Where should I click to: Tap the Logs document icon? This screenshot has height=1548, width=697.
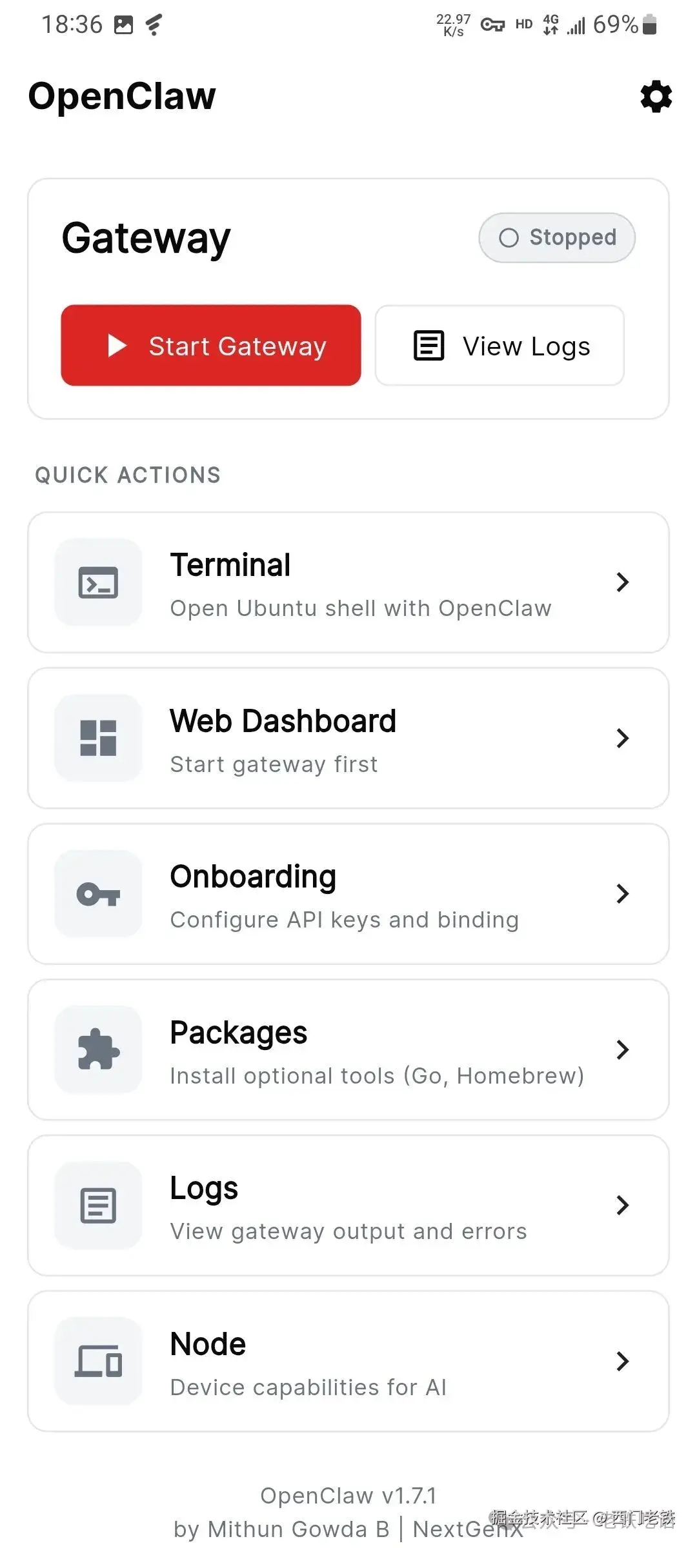click(x=98, y=1206)
